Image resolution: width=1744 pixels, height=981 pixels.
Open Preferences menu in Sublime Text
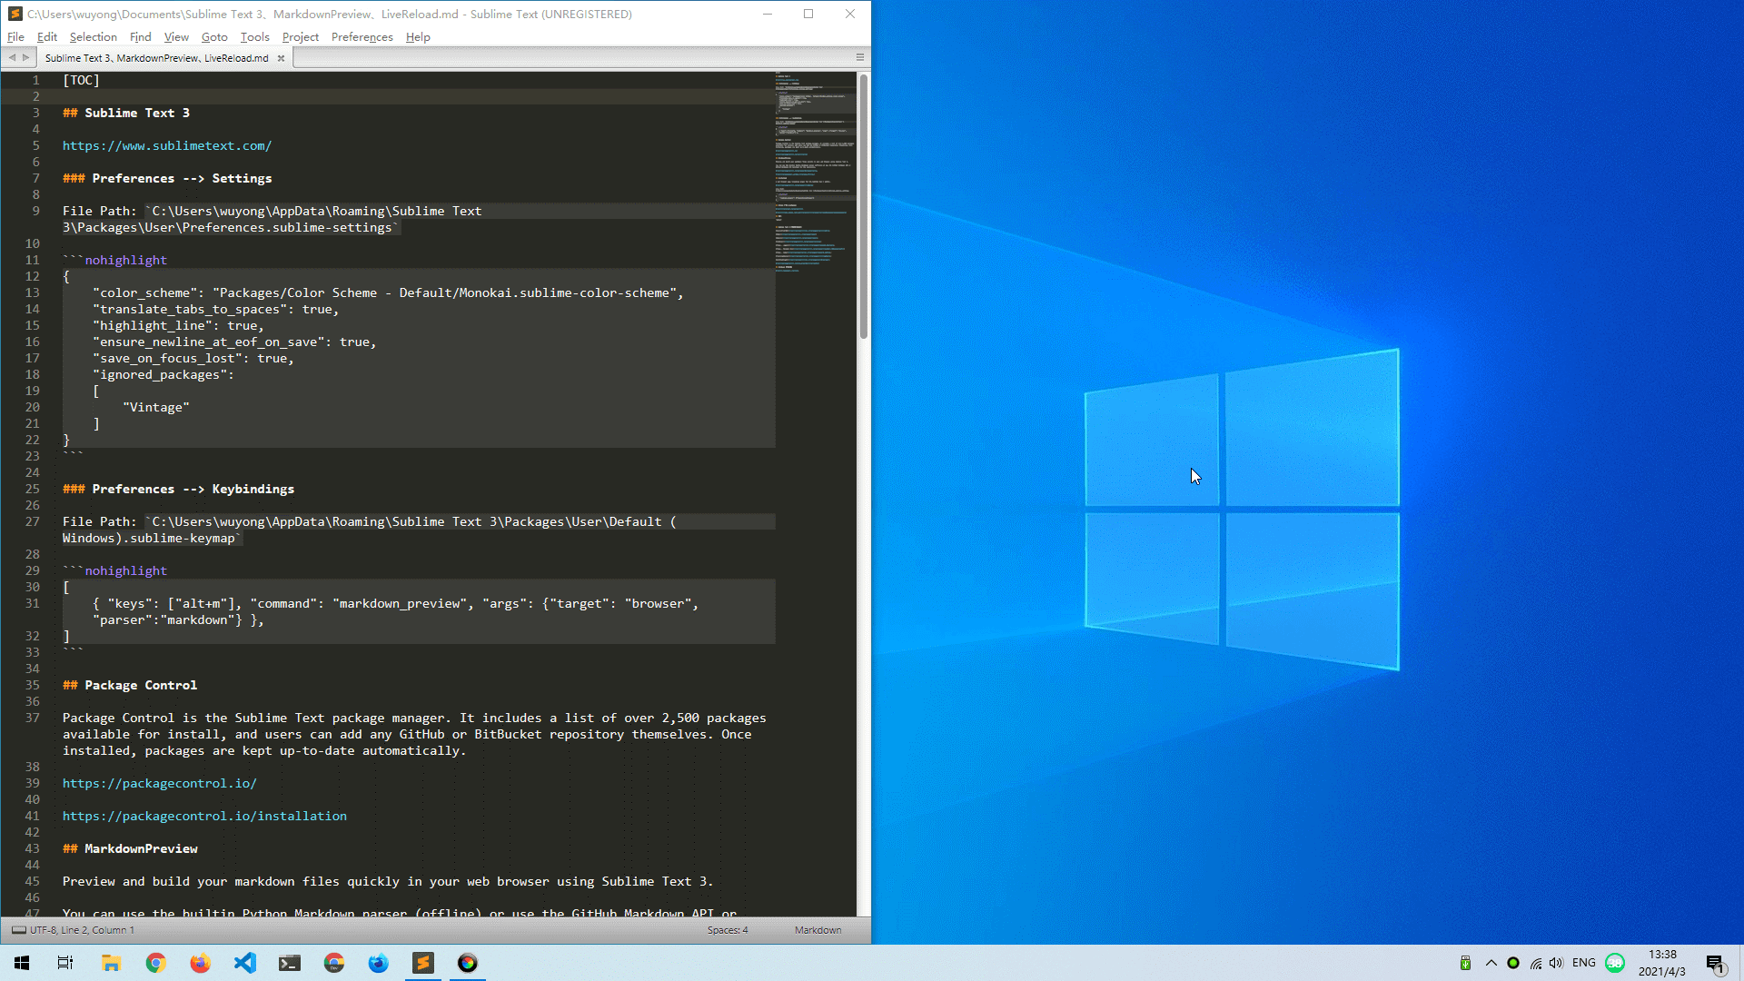(361, 36)
